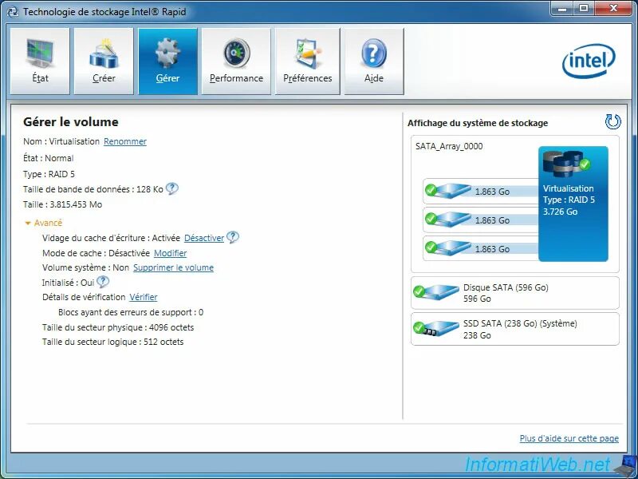Open the Aide tab
638x479 pixels.
tap(374, 61)
